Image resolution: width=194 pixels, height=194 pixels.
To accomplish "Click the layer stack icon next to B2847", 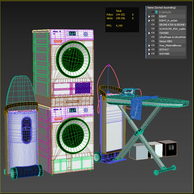I will click(156, 16).
